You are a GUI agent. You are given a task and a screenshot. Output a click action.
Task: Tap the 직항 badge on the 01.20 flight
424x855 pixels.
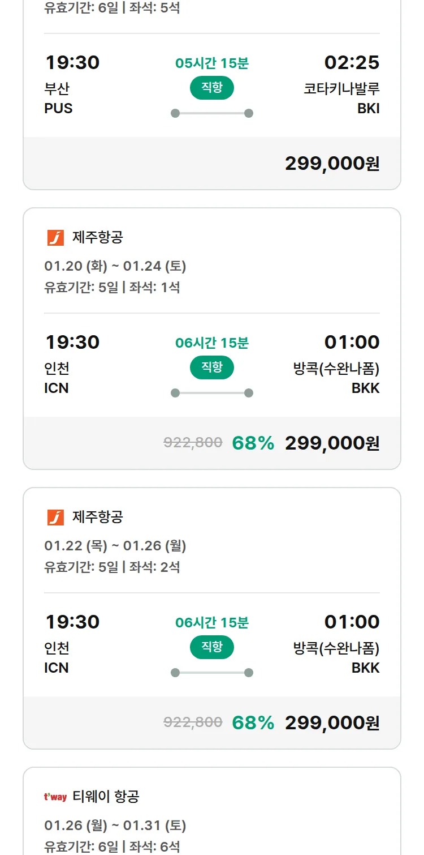[x=212, y=367]
